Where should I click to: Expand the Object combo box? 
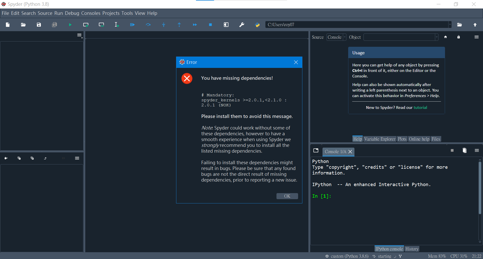(x=436, y=37)
